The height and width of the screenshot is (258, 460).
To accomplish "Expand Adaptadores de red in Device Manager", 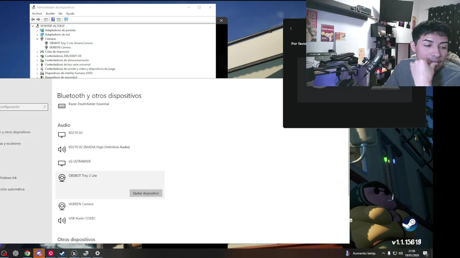I will [37, 34].
